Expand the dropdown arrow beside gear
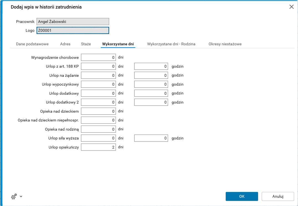Image resolution: width=298 pixels, height=206 pixels. point(21,197)
